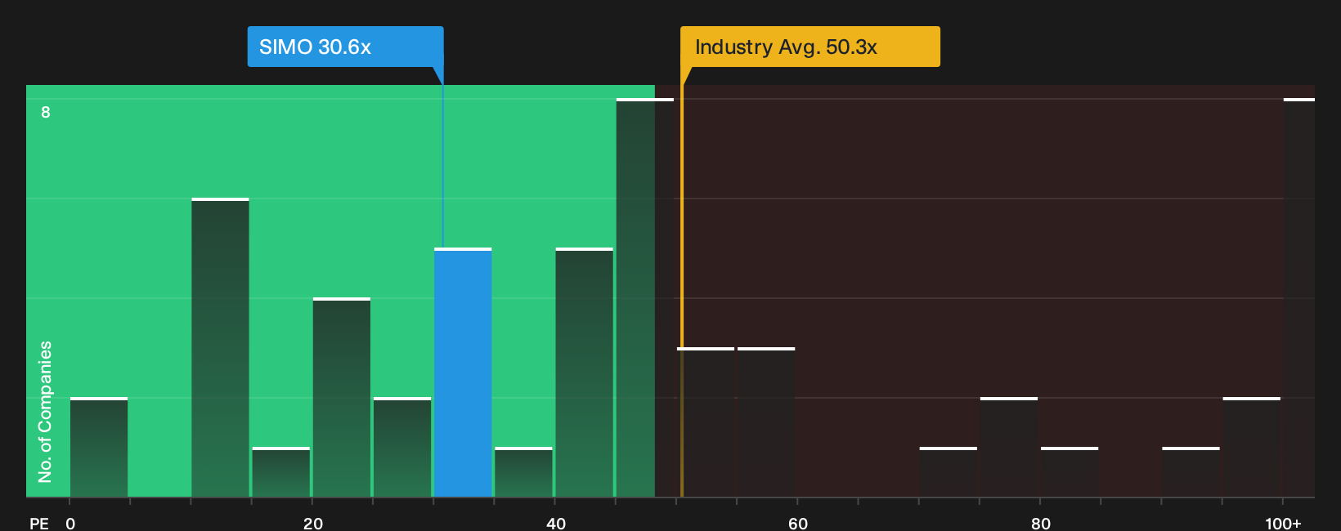Click the bar at PE 90-95
The width and height of the screenshot is (1341, 531).
coord(1191,472)
